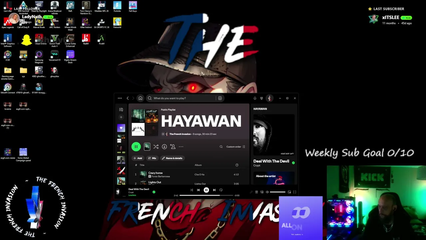Image resolution: width=426 pixels, height=240 pixels.
Task: Invite collaborators to the playlist
Action: 173,147
